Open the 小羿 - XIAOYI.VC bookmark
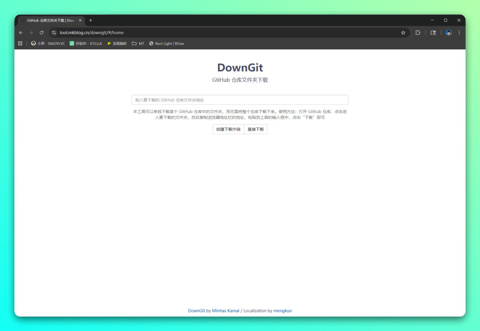 48,44
